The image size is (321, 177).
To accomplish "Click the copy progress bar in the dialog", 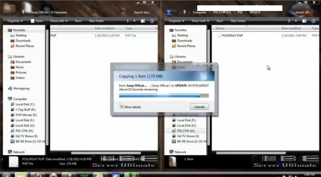I will pyautogui.click(x=164, y=96).
